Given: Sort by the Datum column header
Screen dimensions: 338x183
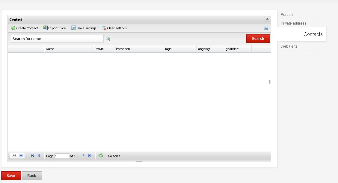Looking at the screenshot, I should (x=103, y=49).
